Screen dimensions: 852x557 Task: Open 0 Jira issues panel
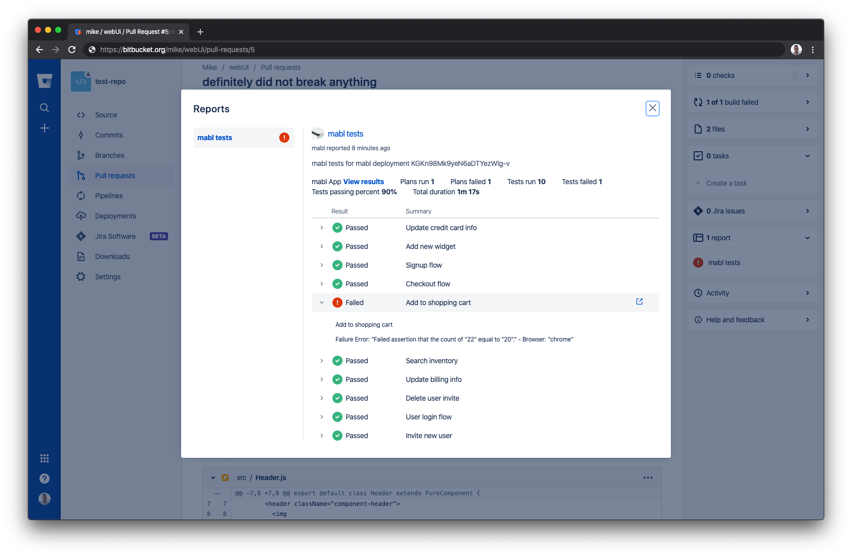[x=752, y=211]
